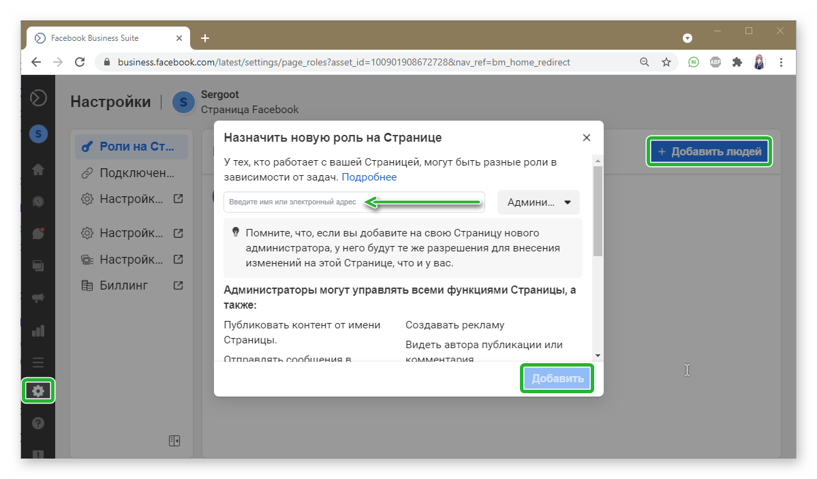
Task: Open the insights bar chart icon
Action: [x=38, y=330]
